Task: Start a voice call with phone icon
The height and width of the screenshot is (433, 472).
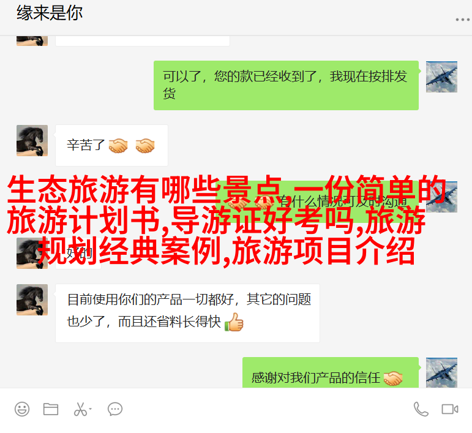Action: point(421,409)
